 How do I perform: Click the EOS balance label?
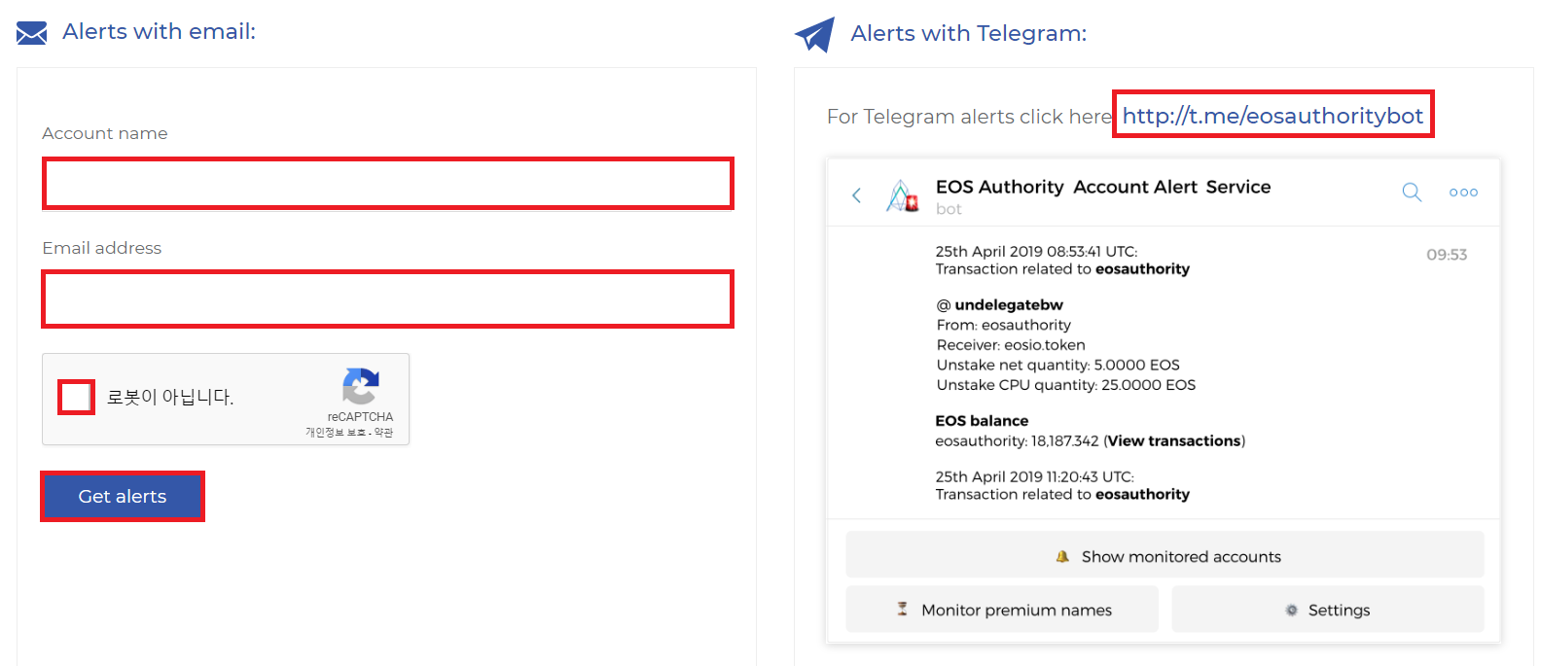click(982, 421)
